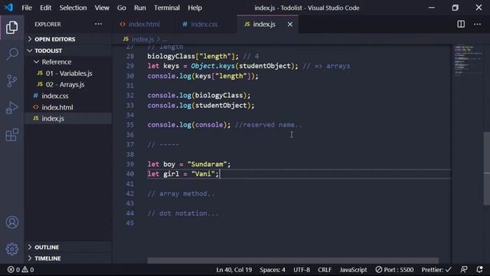Switch to the index.html tab
The height and width of the screenshot is (276, 490).
143,24
